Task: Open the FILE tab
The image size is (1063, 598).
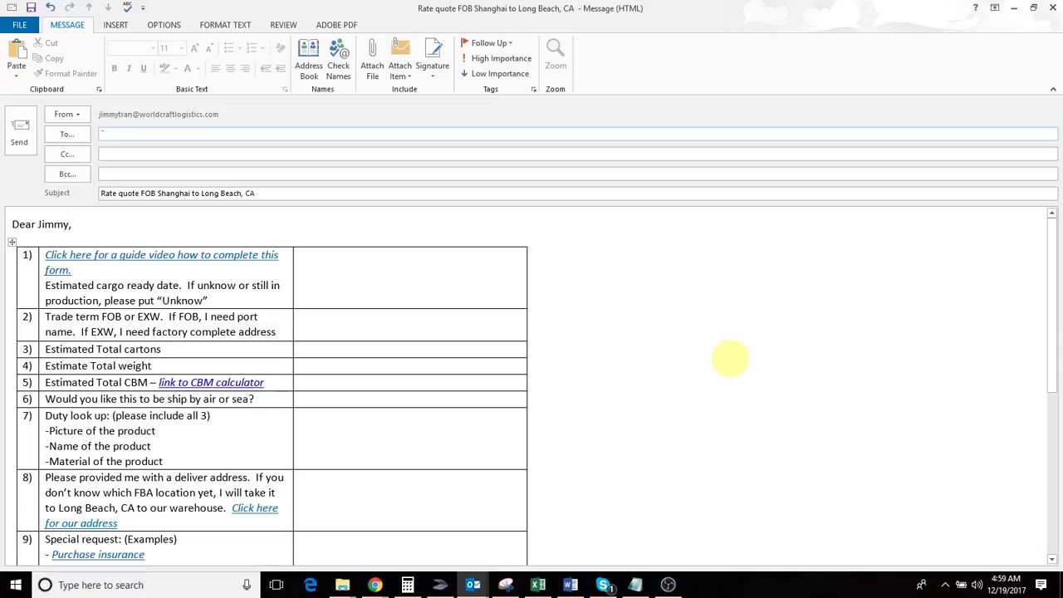Action: tap(19, 25)
